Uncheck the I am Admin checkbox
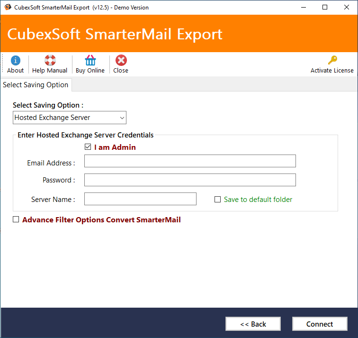The image size is (358, 338). [x=88, y=147]
